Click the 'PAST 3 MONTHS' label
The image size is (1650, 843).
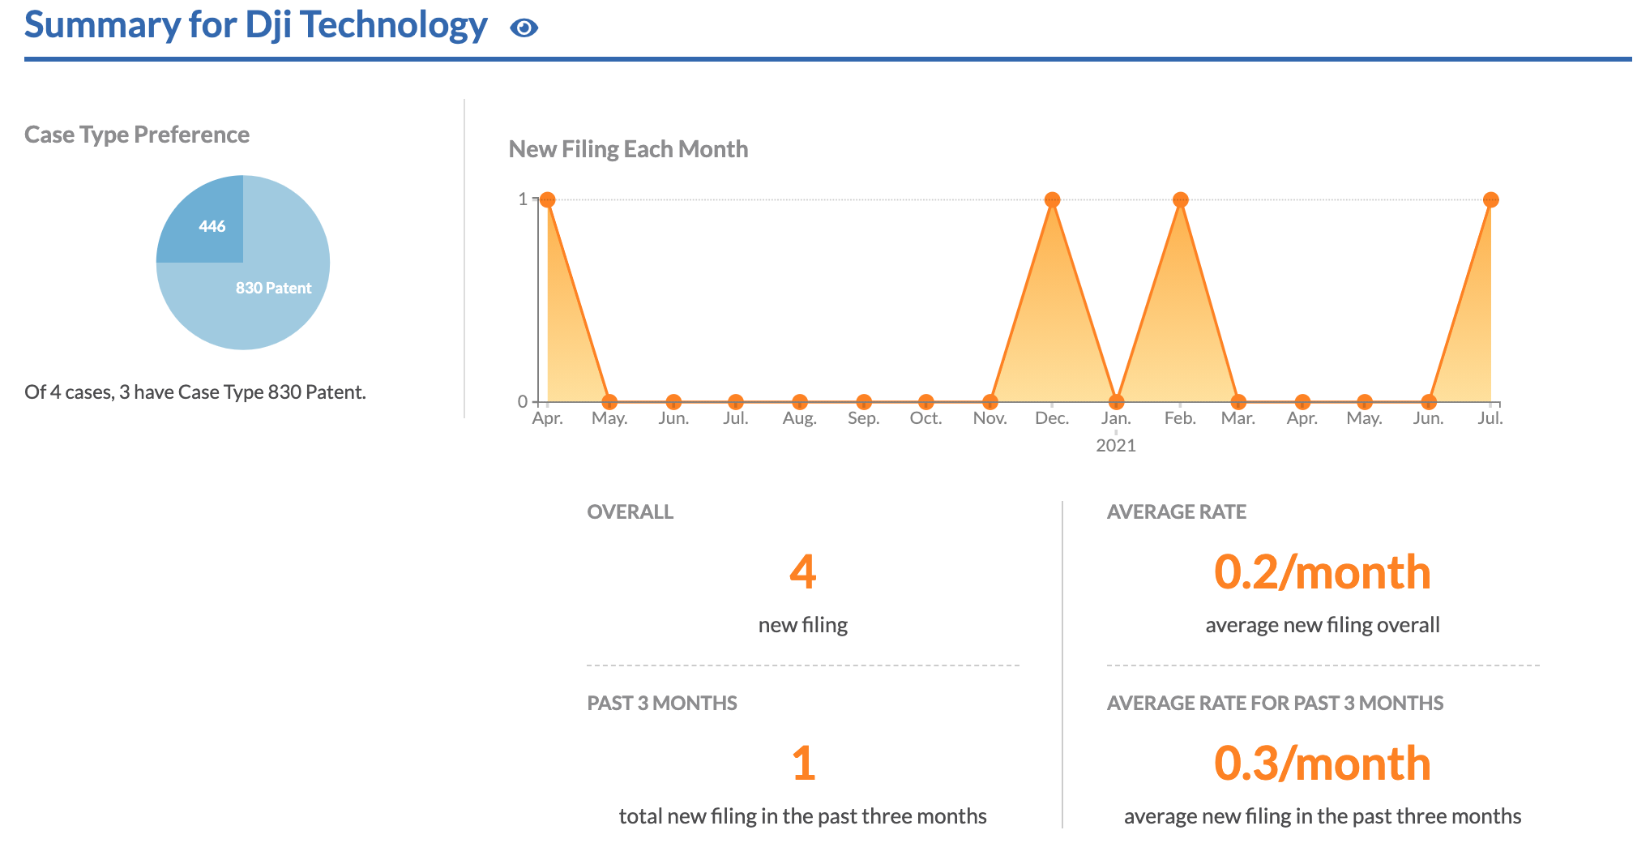point(662,704)
